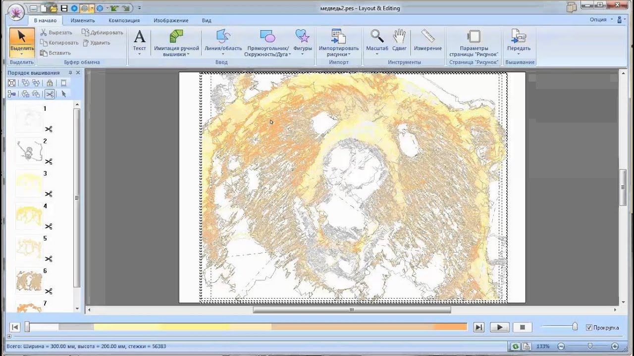
Task: Click the zoom-to-fit icon in Sewing Order panel
Action: click(12, 83)
